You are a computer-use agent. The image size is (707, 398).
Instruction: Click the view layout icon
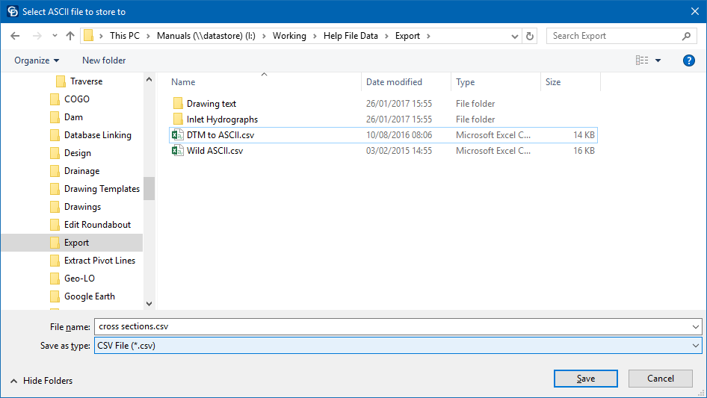(641, 60)
